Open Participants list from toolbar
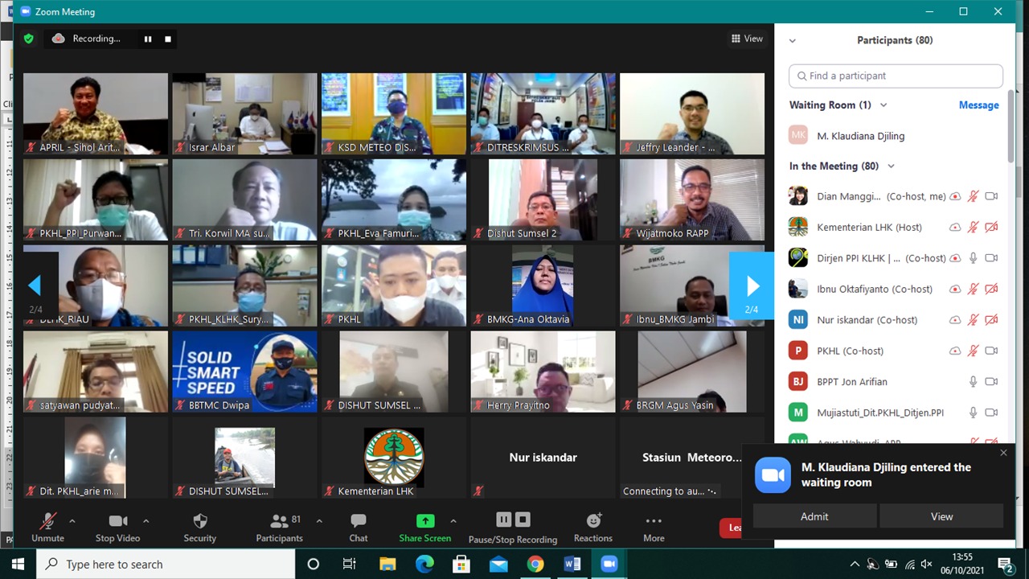Viewport: 1029px width, 579px height. point(279,521)
